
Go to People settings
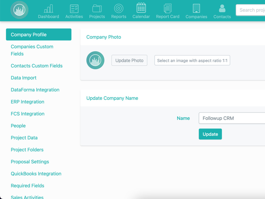(x=18, y=126)
